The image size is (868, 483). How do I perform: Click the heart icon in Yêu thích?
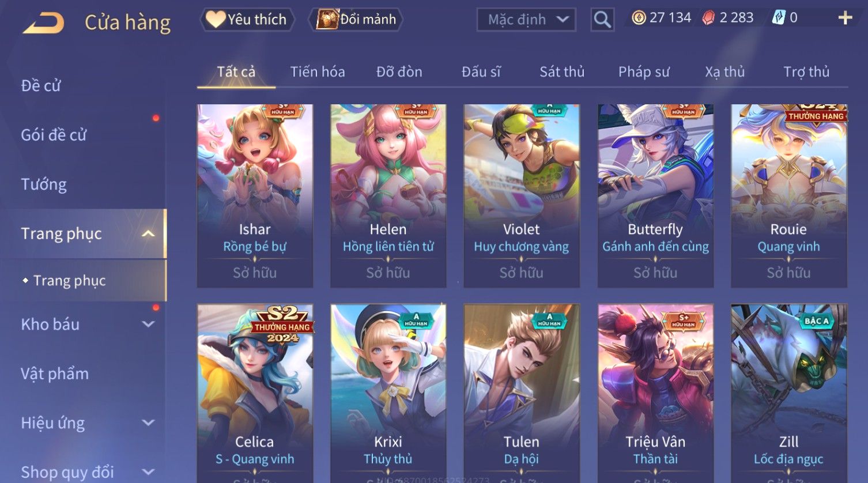(x=216, y=20)
